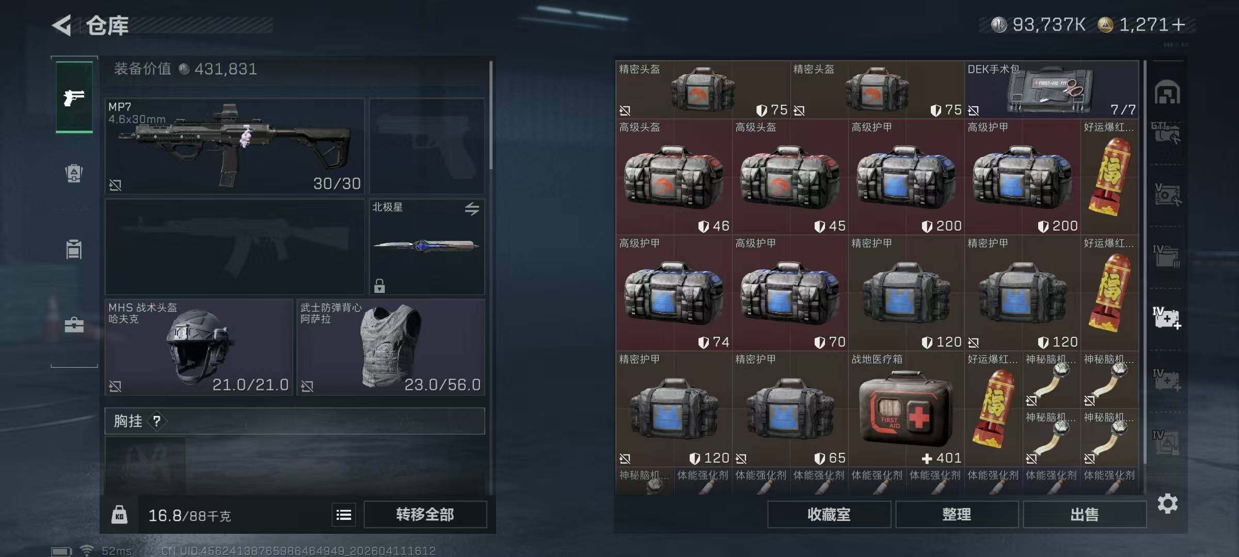Click the 出售 button
Viewport: 1239px width, 557px height.
coord(1085,515)
